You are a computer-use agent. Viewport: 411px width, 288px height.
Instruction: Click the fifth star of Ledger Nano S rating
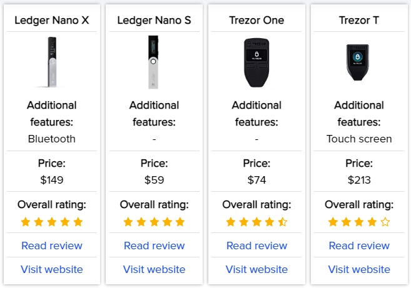click(x=180, y=222)
